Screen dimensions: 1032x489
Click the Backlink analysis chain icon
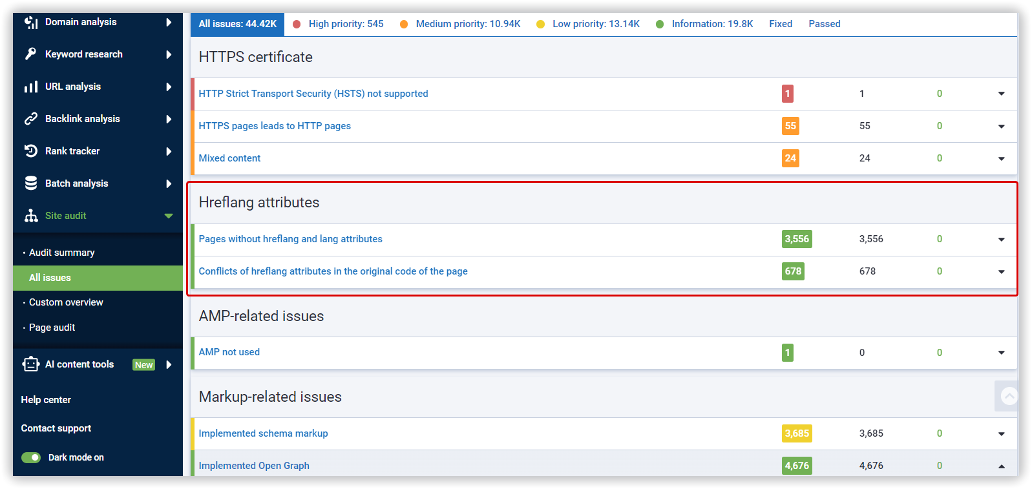click(x=31, y=119)
